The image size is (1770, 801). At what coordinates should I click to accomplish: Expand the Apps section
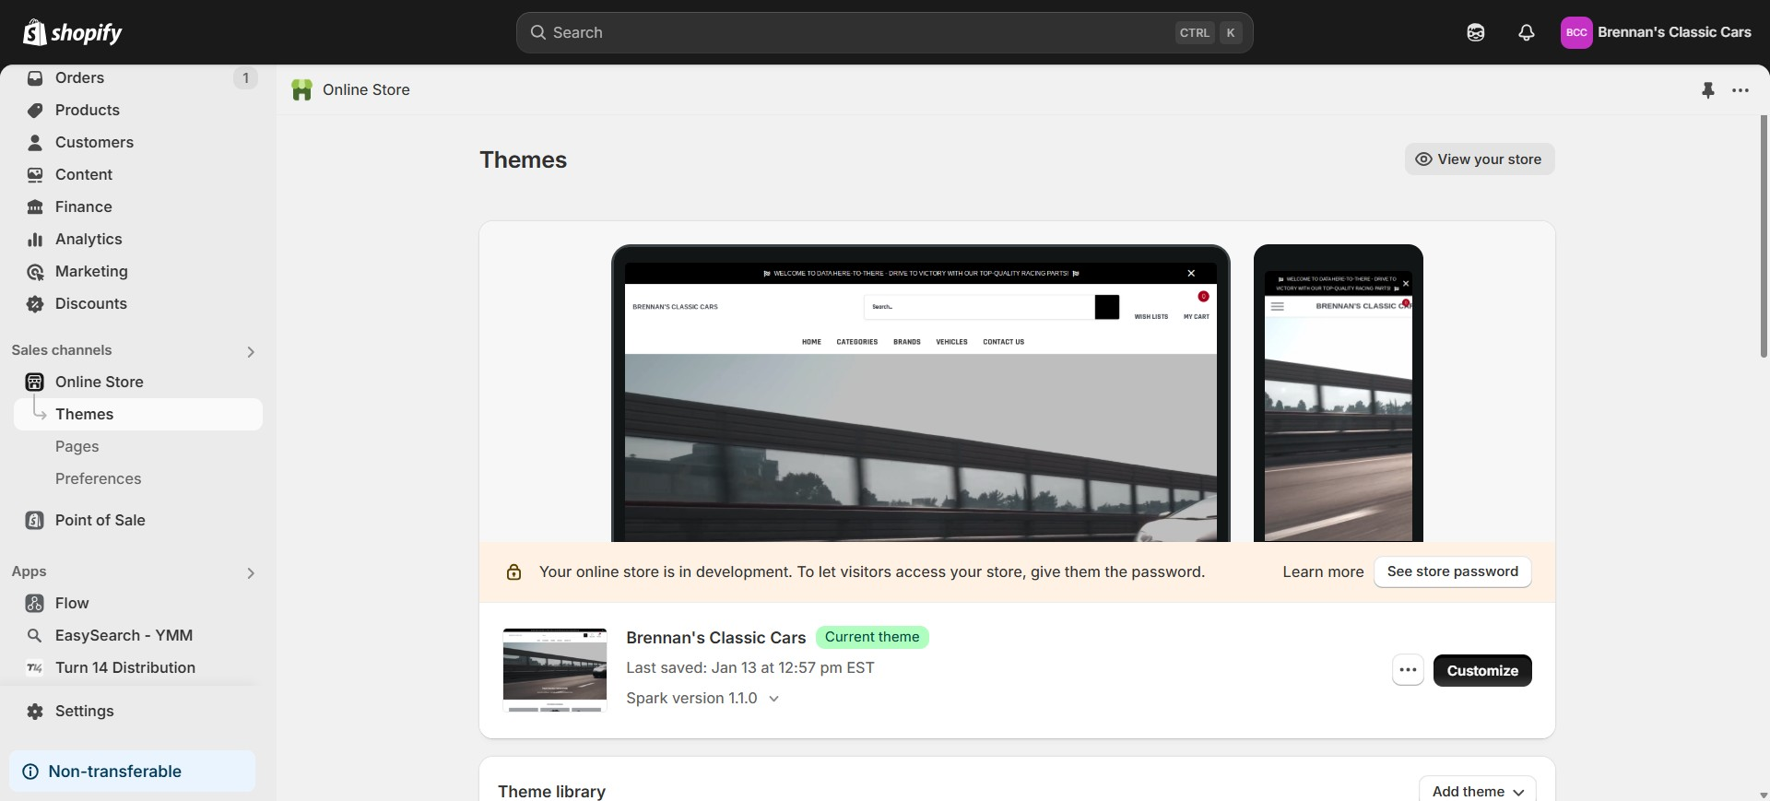[x=251, y=573]
